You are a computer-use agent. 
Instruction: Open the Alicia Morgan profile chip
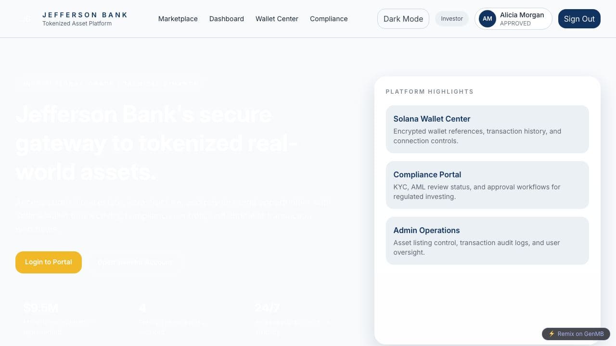pyautogui.click(x=513, y=19)
